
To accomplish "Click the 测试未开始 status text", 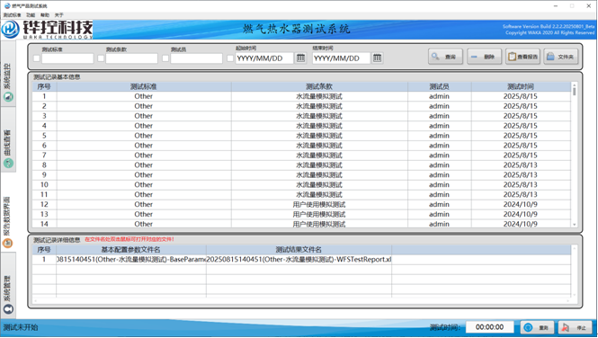I will [x=21, y=328].
